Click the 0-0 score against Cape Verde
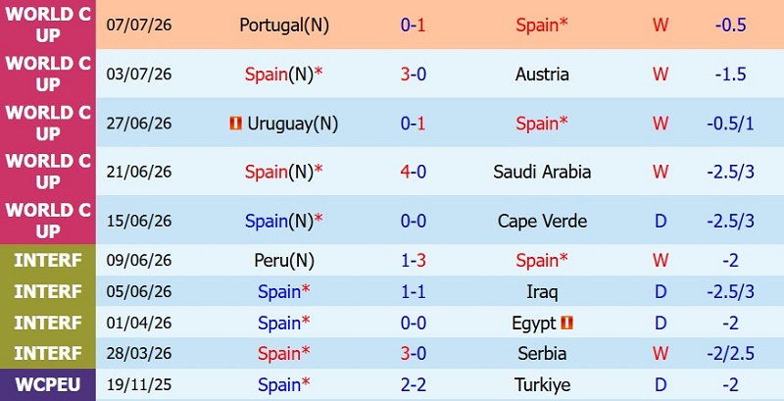The height and width of the screenshot is (401, 784). [x=413, y=221]
